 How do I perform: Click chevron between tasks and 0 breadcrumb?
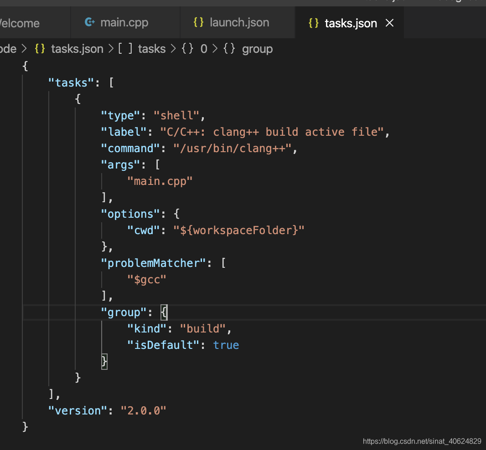click(173, 49)
